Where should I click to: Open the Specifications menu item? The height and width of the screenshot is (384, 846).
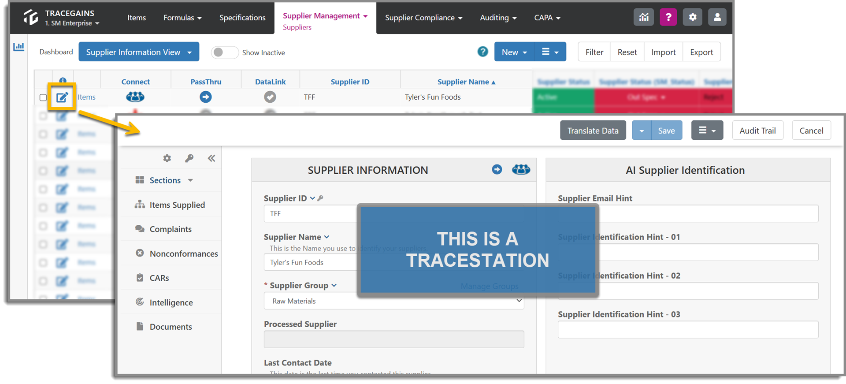pos(242,18)
